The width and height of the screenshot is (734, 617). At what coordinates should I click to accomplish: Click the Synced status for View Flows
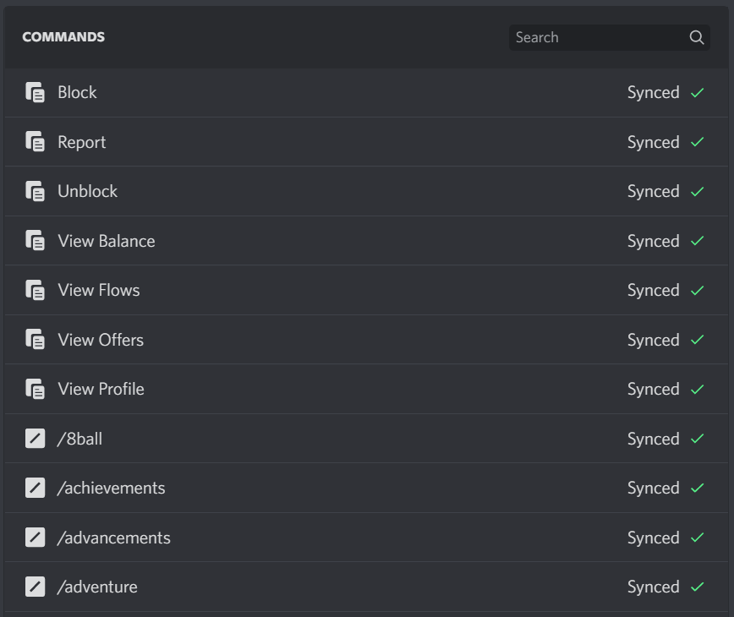click(653, 291)
